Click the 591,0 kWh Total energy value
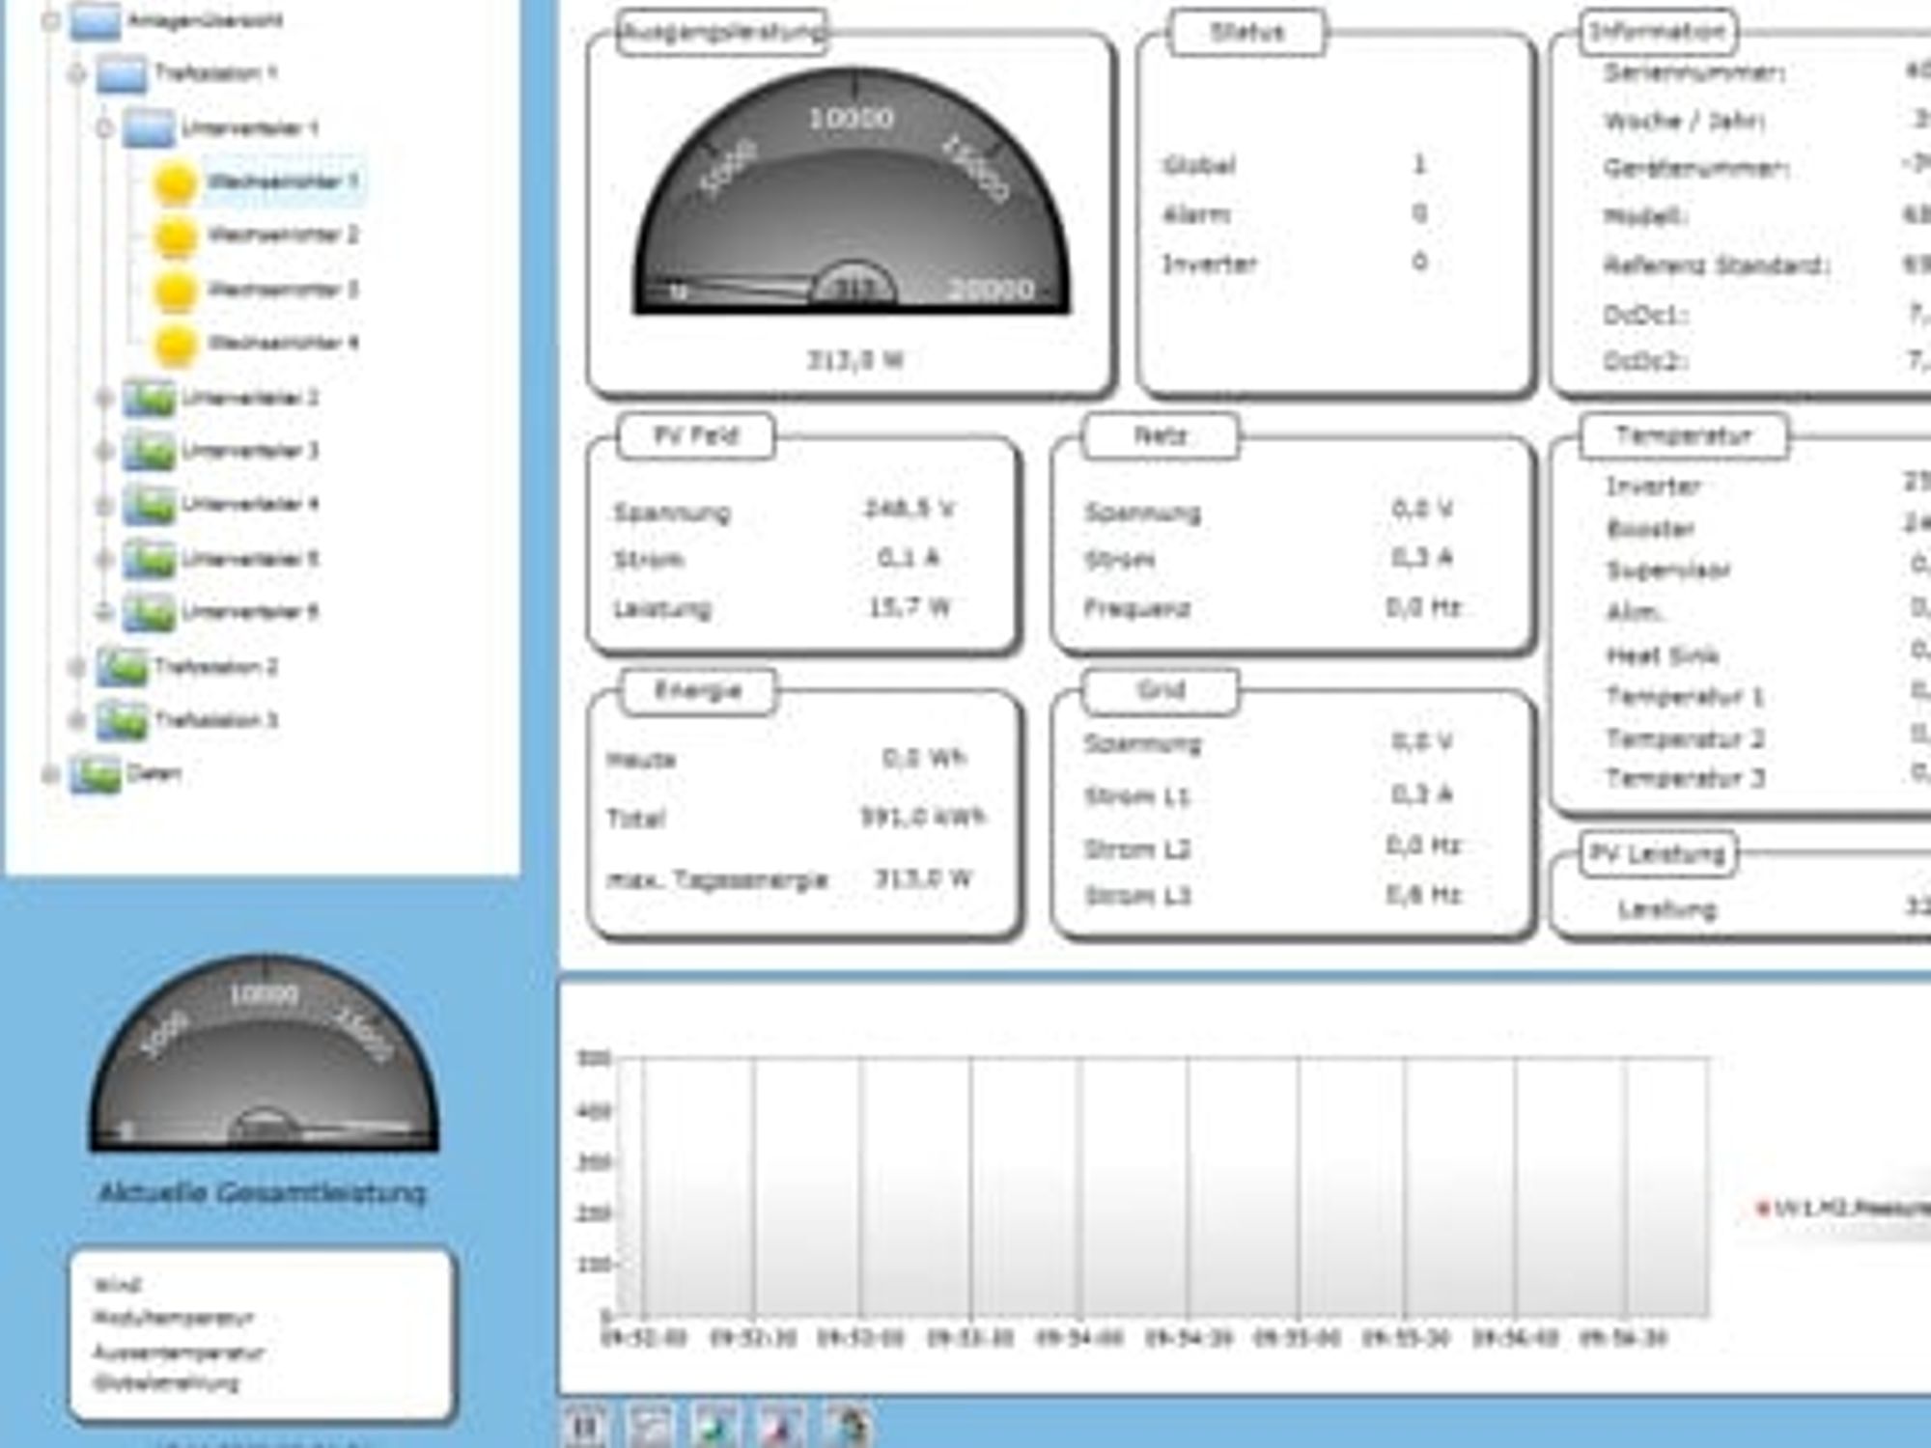This screenshot has height=1448, width=1931. (923, 818)
